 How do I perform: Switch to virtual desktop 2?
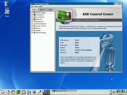tap(45, 93)
